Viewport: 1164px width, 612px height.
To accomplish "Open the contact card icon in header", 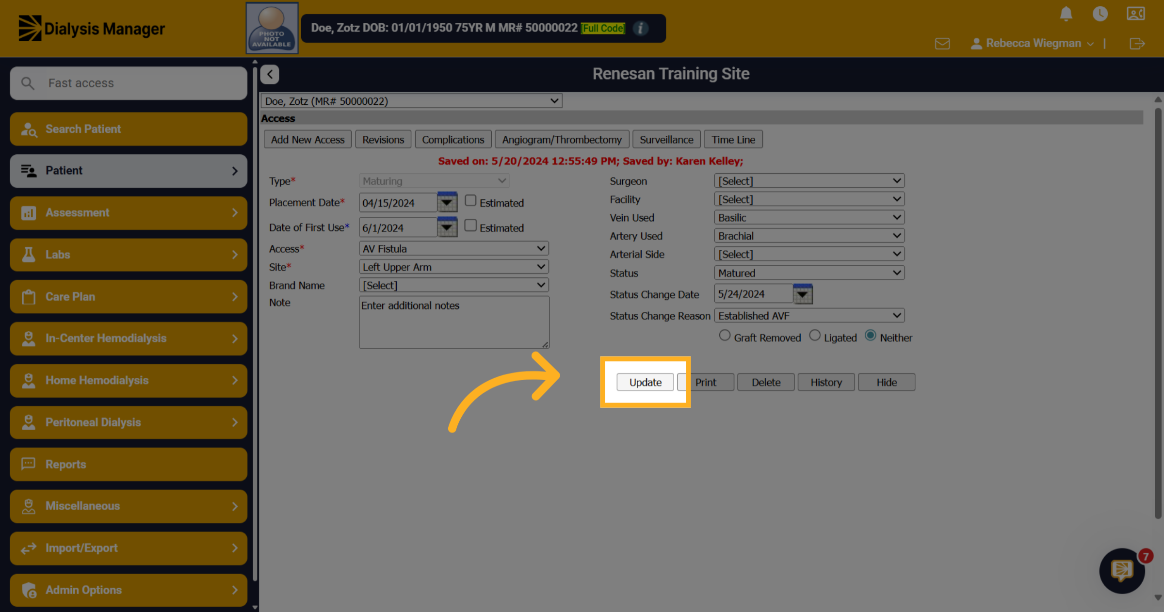I will point(1136,14).
